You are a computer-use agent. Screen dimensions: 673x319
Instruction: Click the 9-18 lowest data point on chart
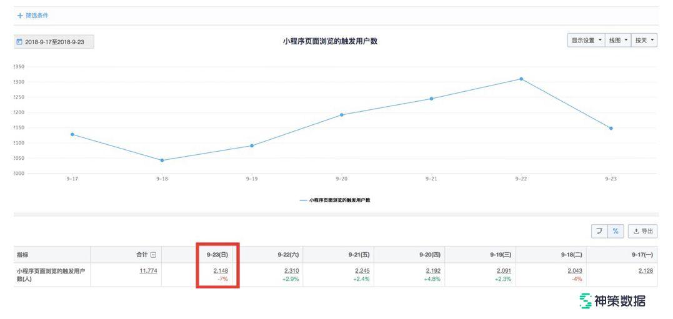(x=162, y=160)
